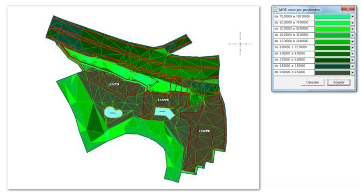Click the Cancelar button

tap(313, 82)
